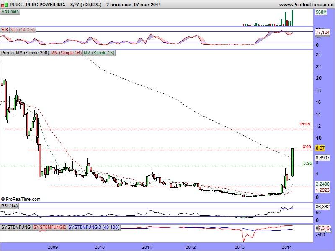
Task: Click the candlestick chart icon beside PLUG
Action: (x=5, y=4)
